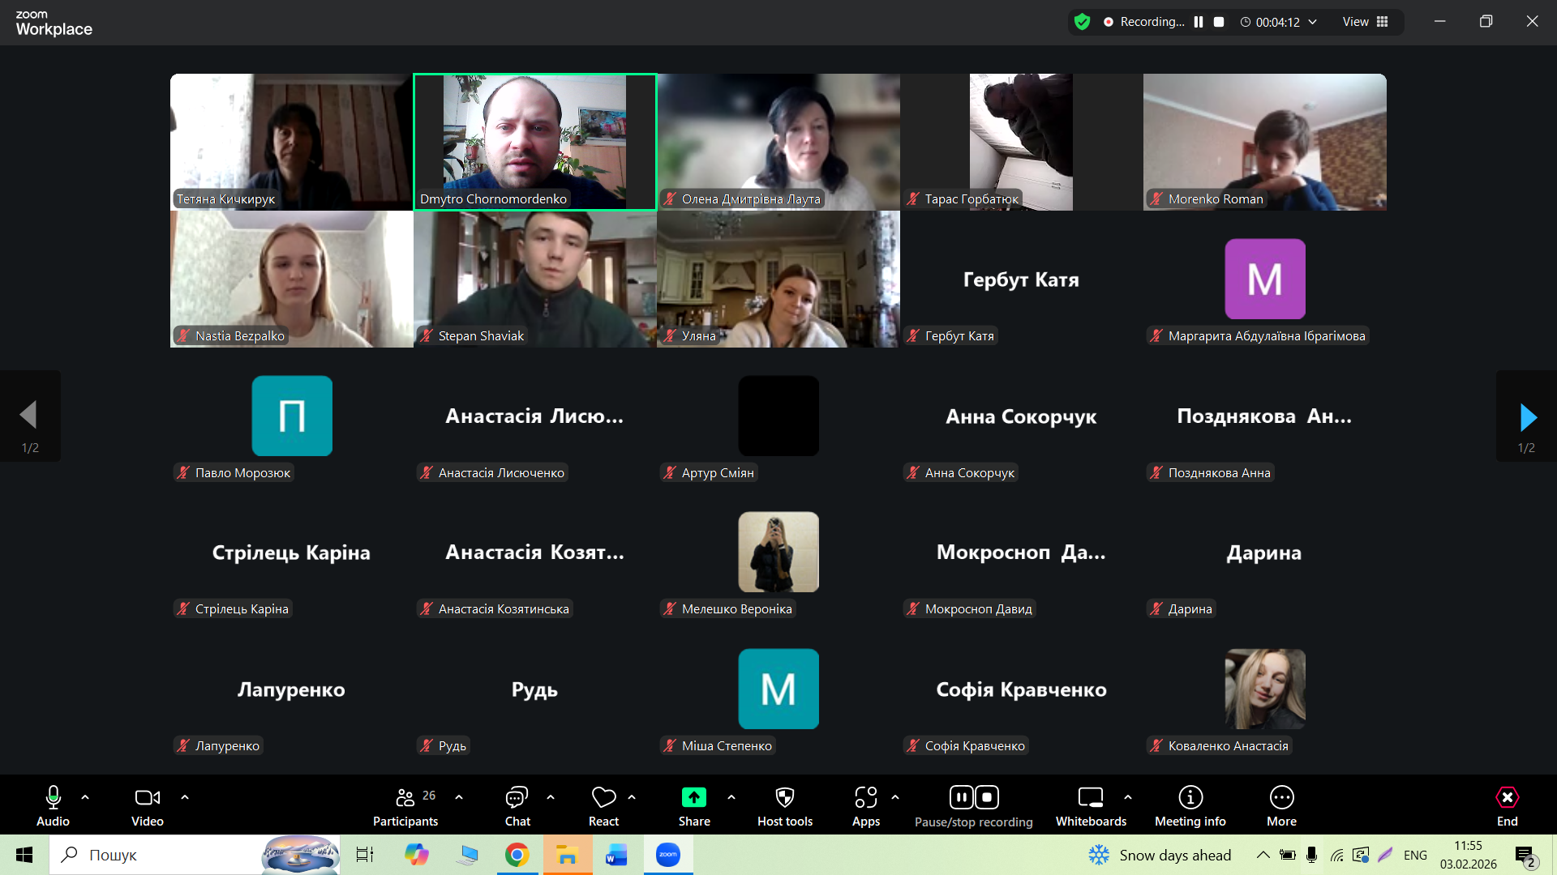Stop recording using top bar square

[x=1219, y=22]
